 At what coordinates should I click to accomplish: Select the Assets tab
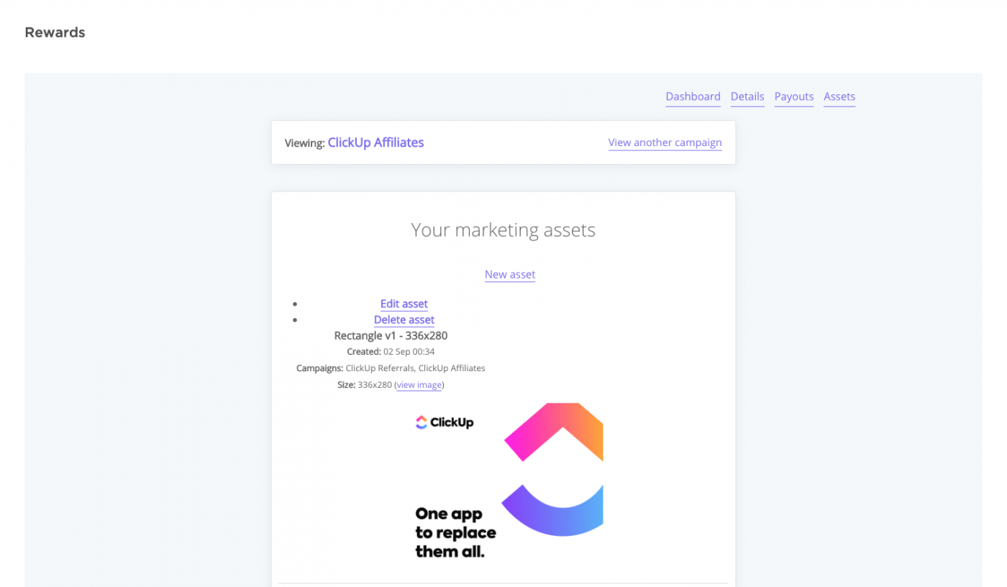pos(839,96)
